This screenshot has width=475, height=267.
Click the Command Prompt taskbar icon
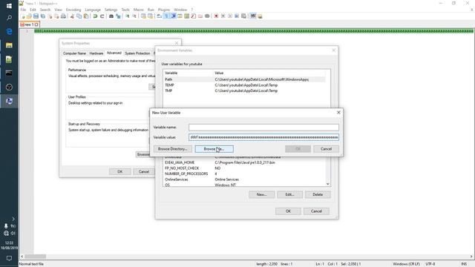pyautogui.click(x=9, y=73)
